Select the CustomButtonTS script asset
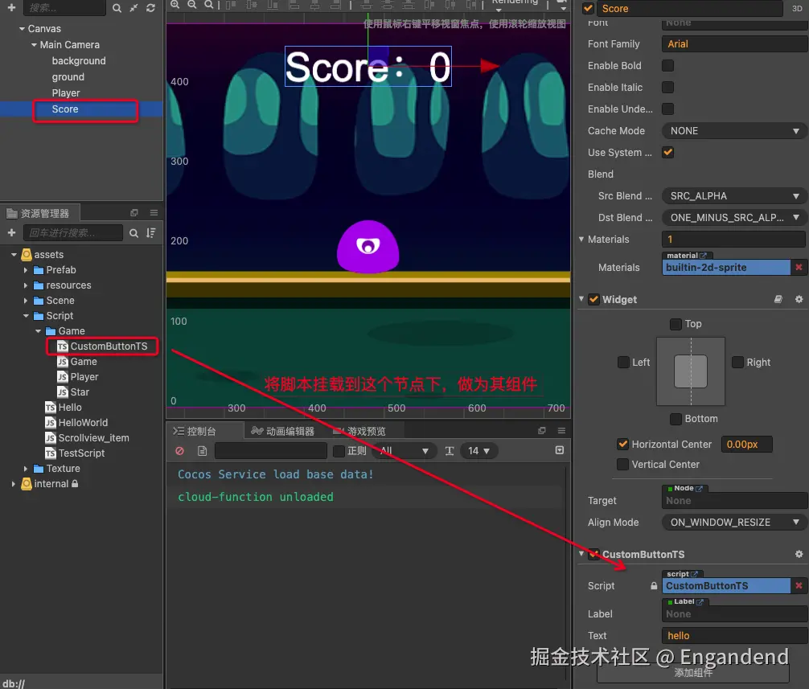This screenshot has width=809, height=689. tap(101, 346)
